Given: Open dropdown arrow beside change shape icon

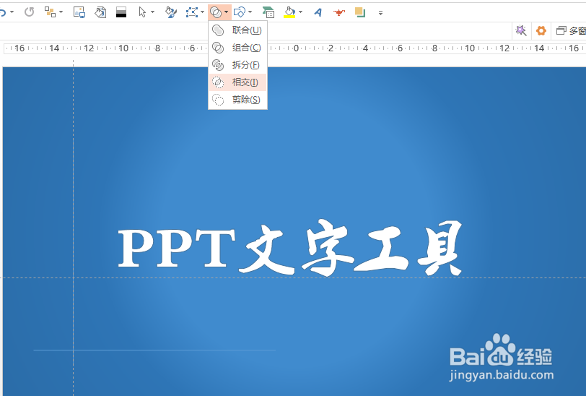Looking at the screenshot, I should [250, 12].
